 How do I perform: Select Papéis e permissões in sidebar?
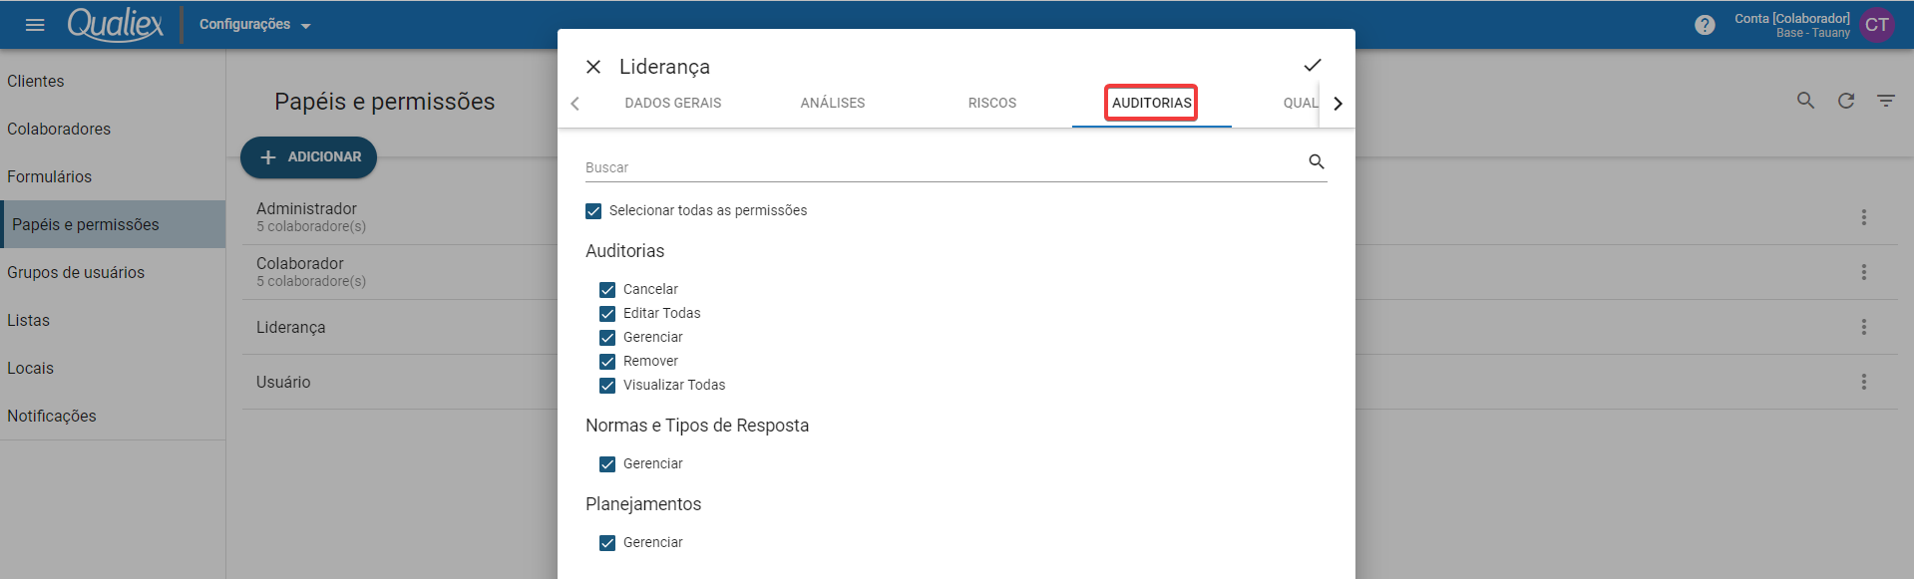coord(113,224)
